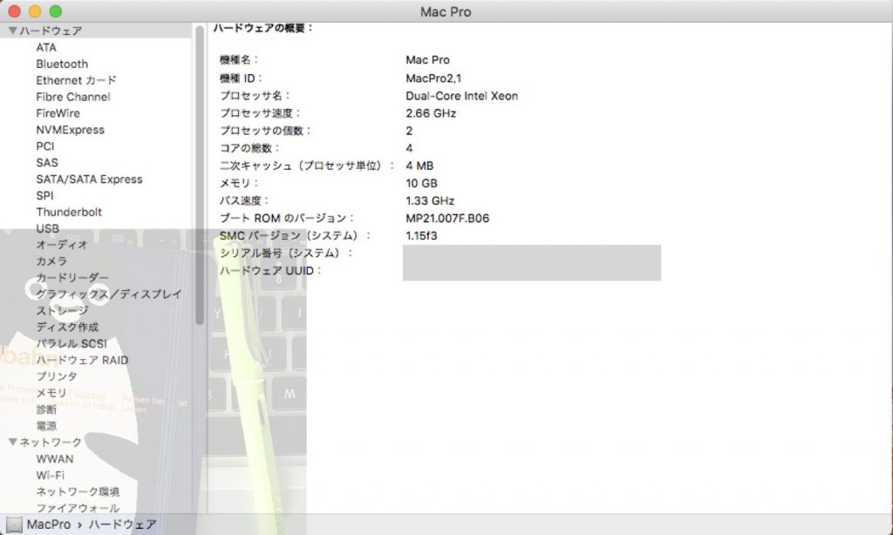This screenshot has height=535, width=893.
Task: Click the プロセッサの個数 label
Action: tap(265, 131)
